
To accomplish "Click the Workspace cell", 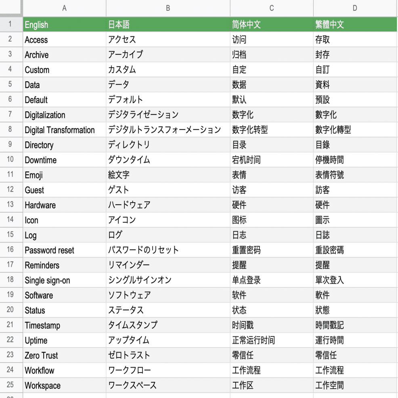I will (x=65, y=385).
